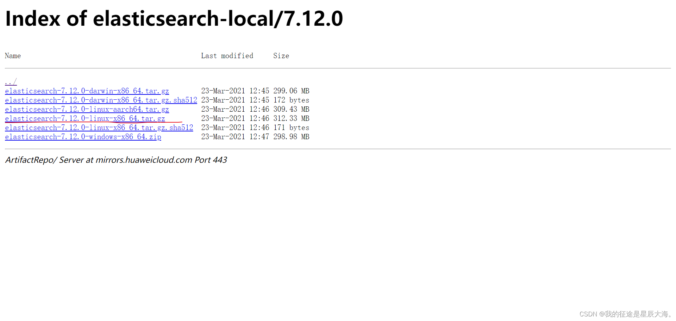
Task: Open the parent directory ../ link
Action: (11, 82)
